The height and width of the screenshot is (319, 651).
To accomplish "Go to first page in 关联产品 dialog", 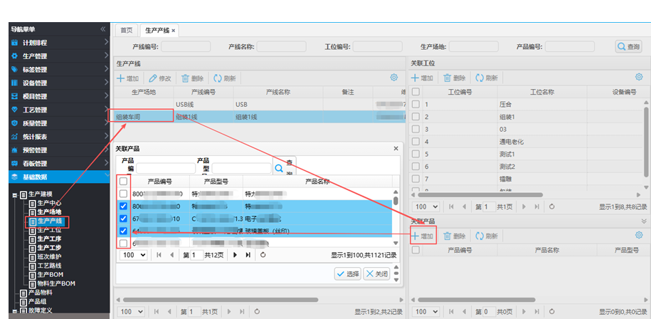I will [159, 255].
